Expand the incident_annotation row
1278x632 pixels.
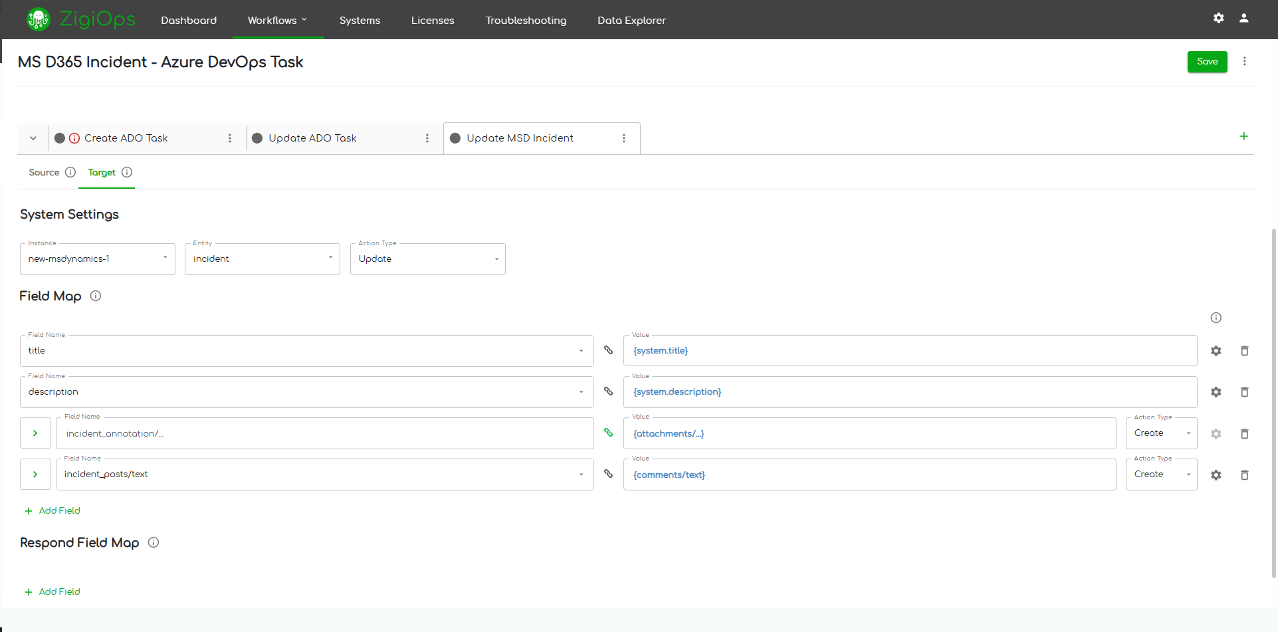coord(35,433)
